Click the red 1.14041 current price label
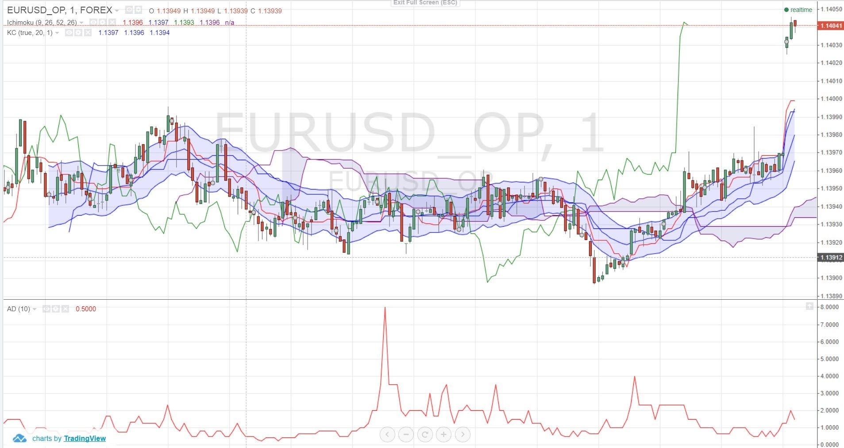Image resolution: width=844 pixels, height=448 pixels. tap(831, 26)
